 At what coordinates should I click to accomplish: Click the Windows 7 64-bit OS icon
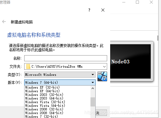(102, 76)
